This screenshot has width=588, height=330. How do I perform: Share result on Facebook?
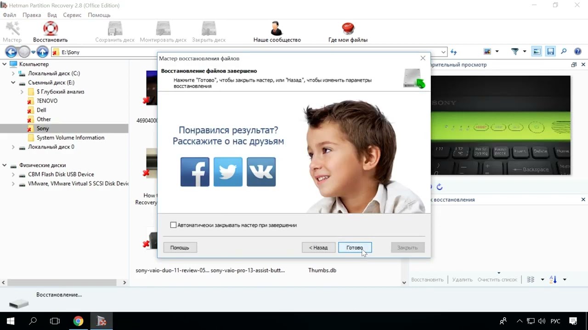tap(195, 172)
